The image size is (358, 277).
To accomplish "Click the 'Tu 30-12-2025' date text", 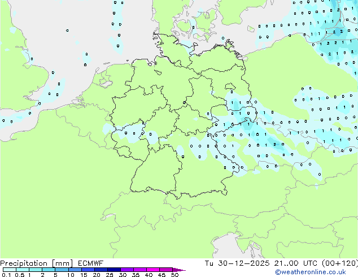I will click(x=237, y=263).
